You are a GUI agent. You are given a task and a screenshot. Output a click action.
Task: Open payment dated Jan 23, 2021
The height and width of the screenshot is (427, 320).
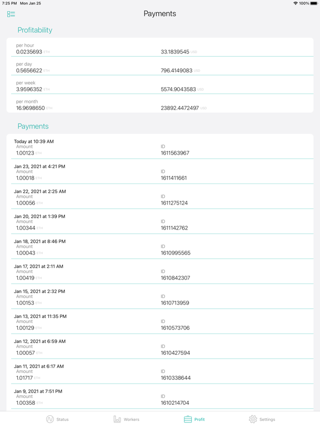162,172
